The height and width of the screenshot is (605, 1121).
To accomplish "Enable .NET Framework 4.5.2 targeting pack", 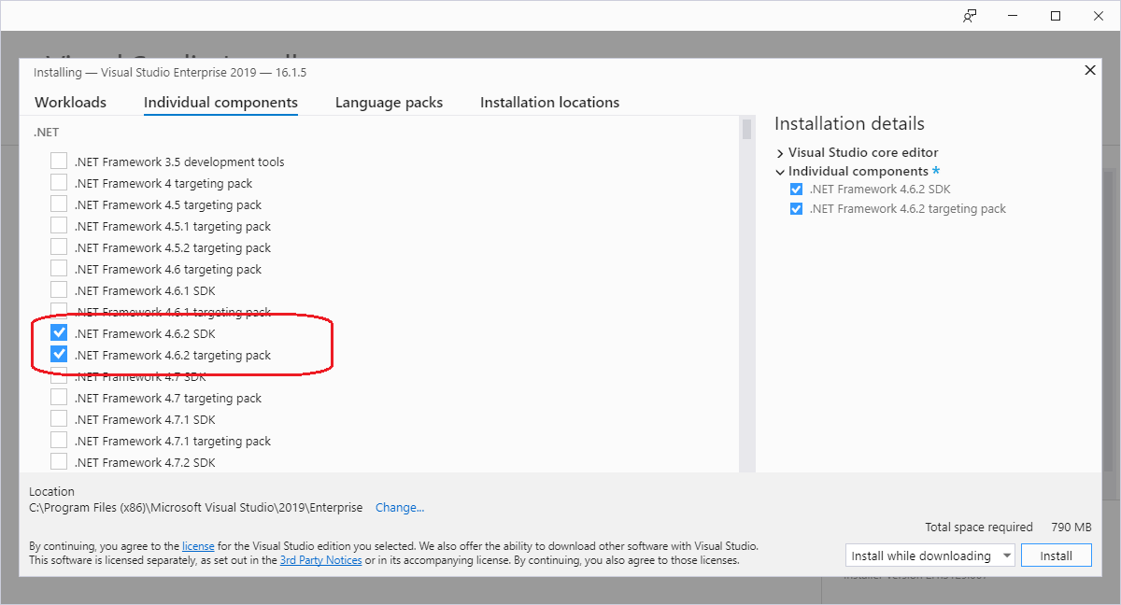I will (x=59, y=246).
